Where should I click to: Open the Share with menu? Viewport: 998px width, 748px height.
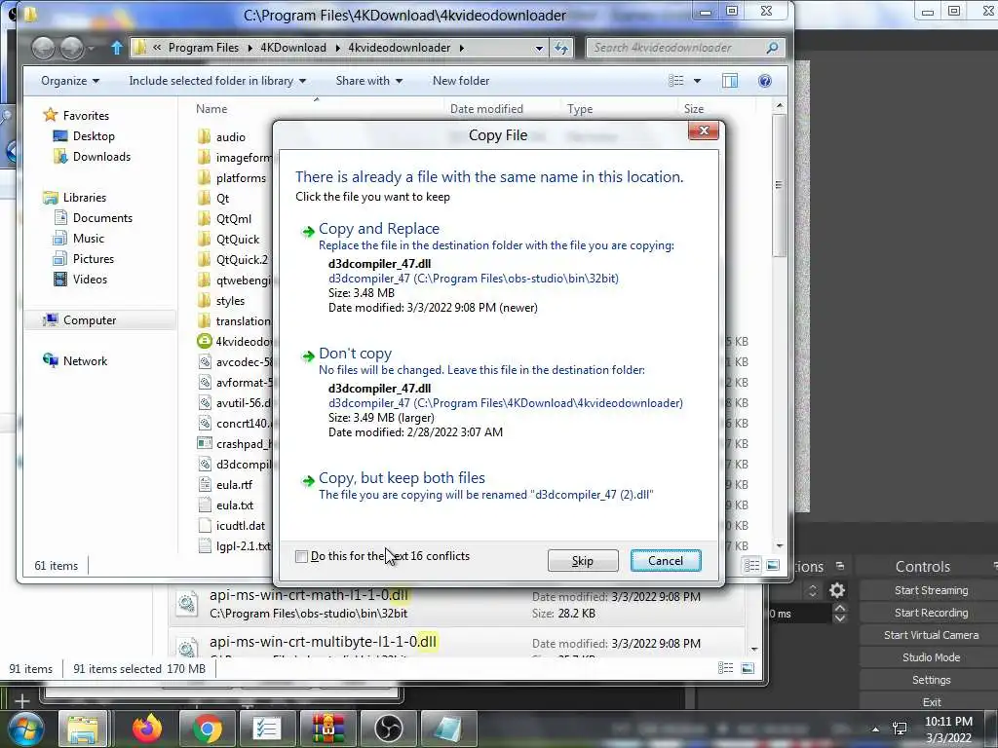click(x=369, y=81)
